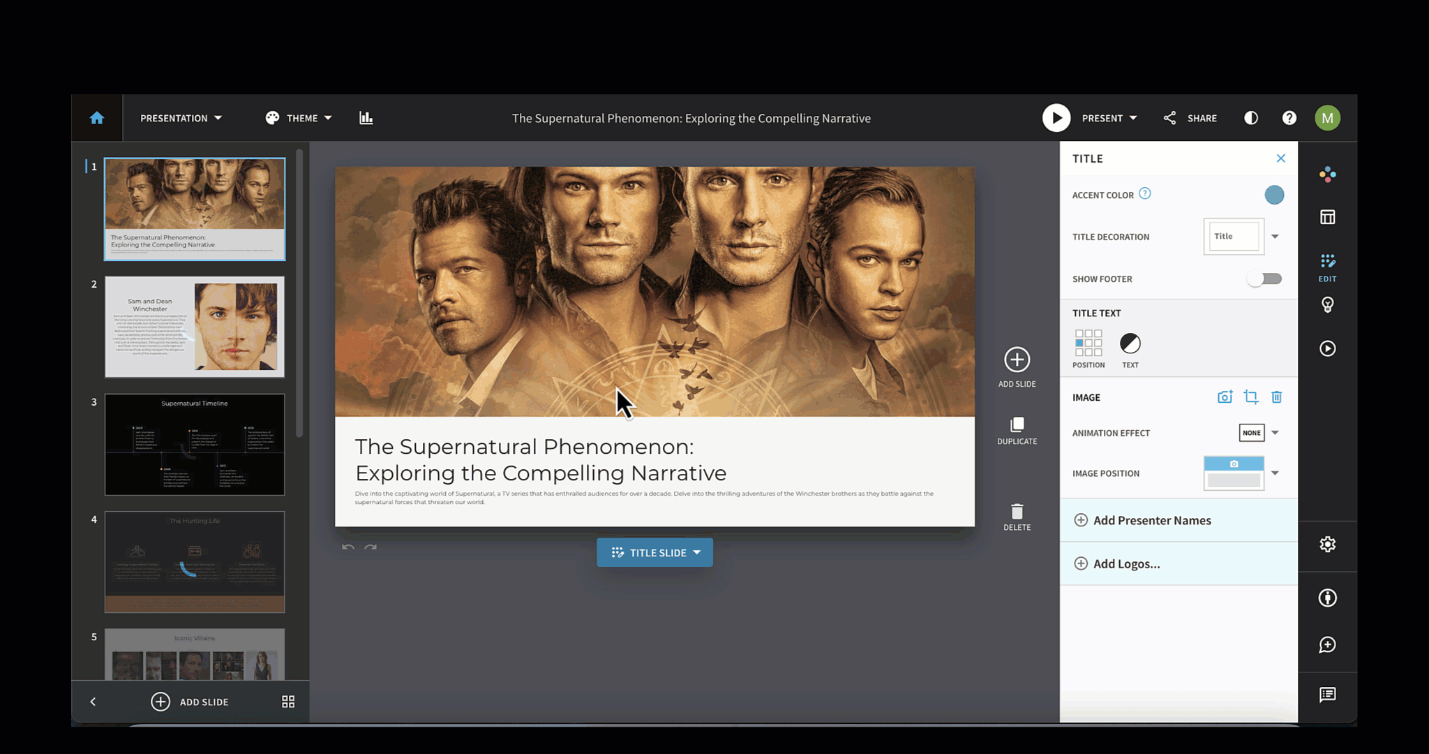
Task: Open Presentation menu
Action: [181, 118]
